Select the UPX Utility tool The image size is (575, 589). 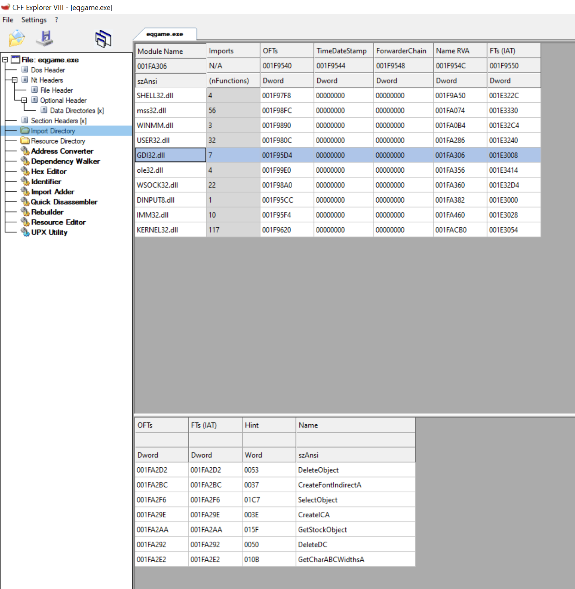(49, 232)
